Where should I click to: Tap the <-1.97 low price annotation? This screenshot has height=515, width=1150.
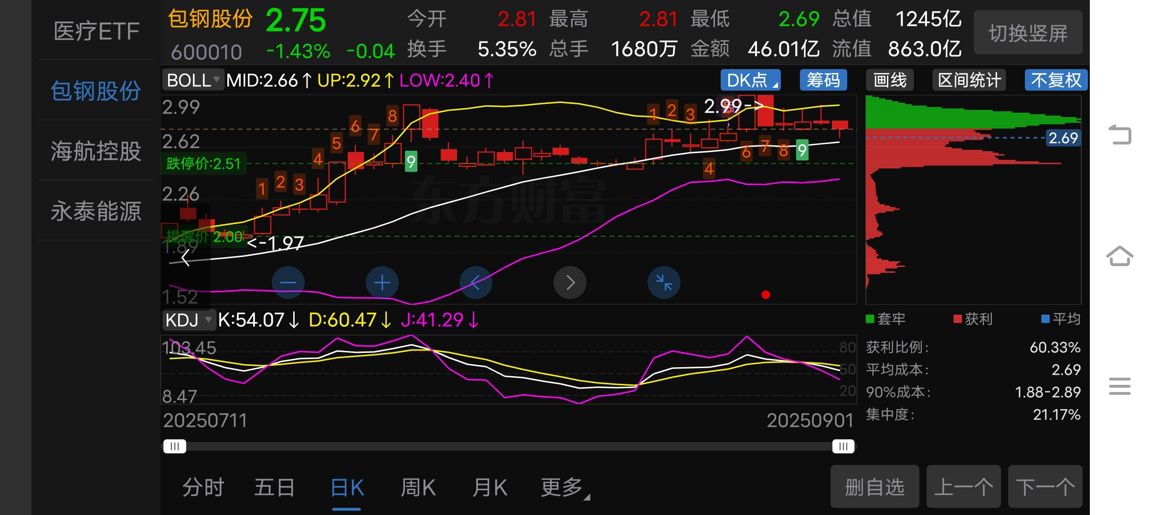[276, 244]
